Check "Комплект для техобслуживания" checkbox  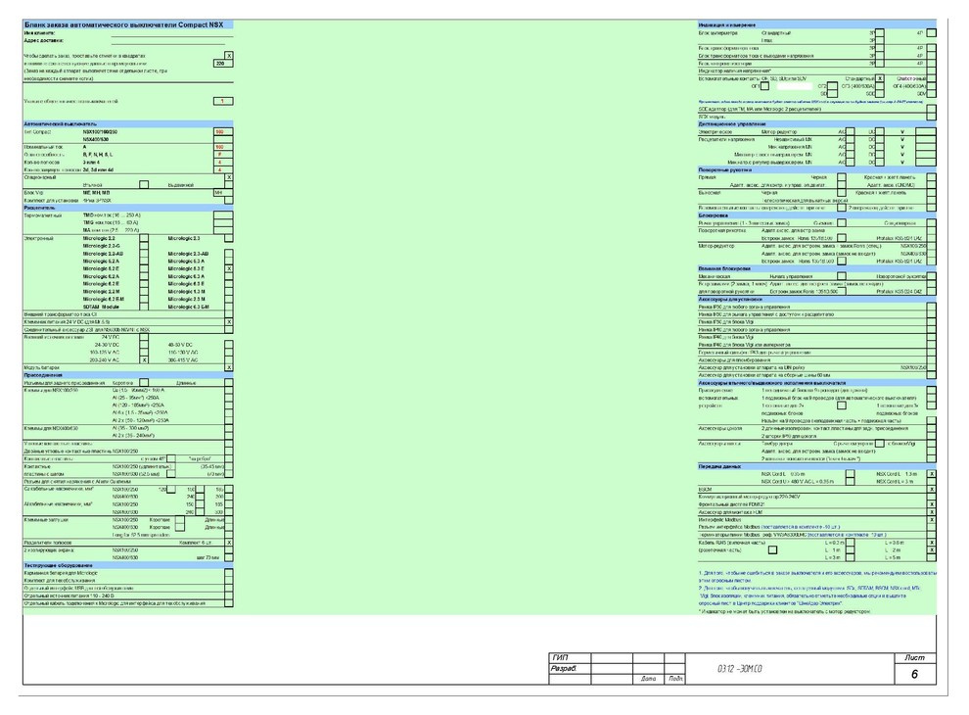point(229,581)
